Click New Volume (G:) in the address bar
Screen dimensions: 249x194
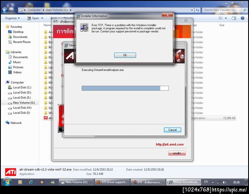coord(57,10)
